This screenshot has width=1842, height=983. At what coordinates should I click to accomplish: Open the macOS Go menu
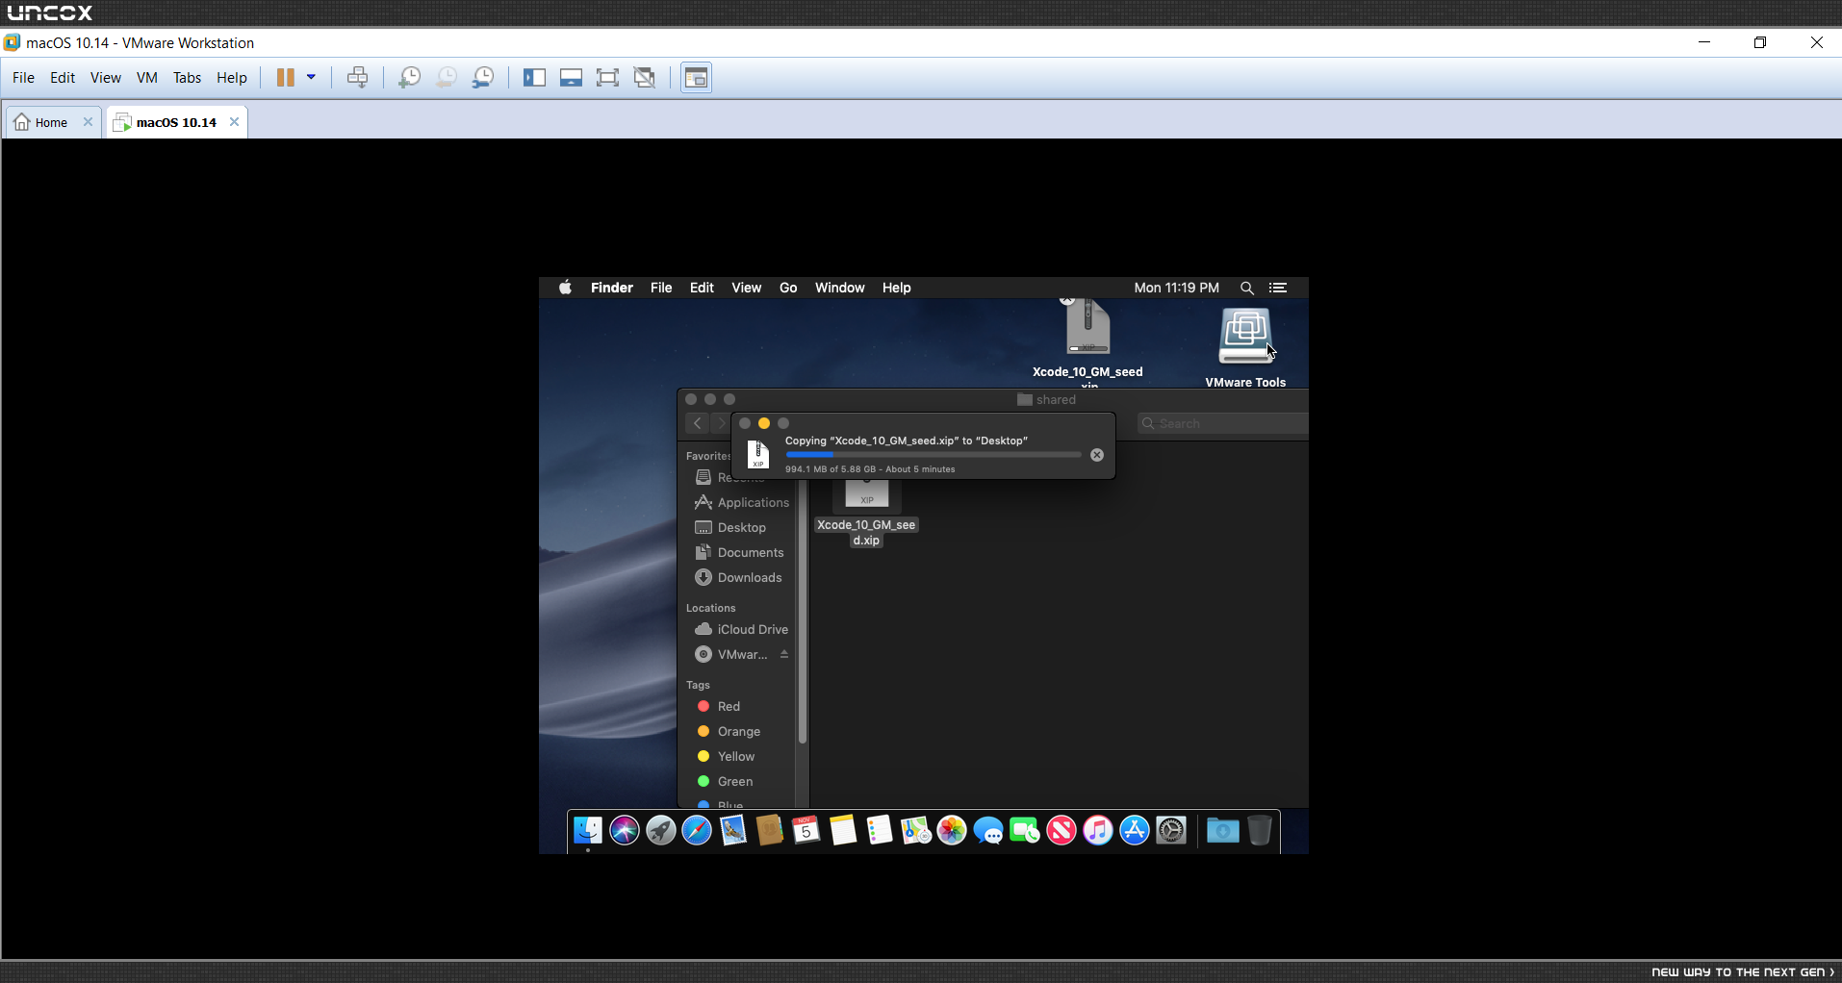788,288
